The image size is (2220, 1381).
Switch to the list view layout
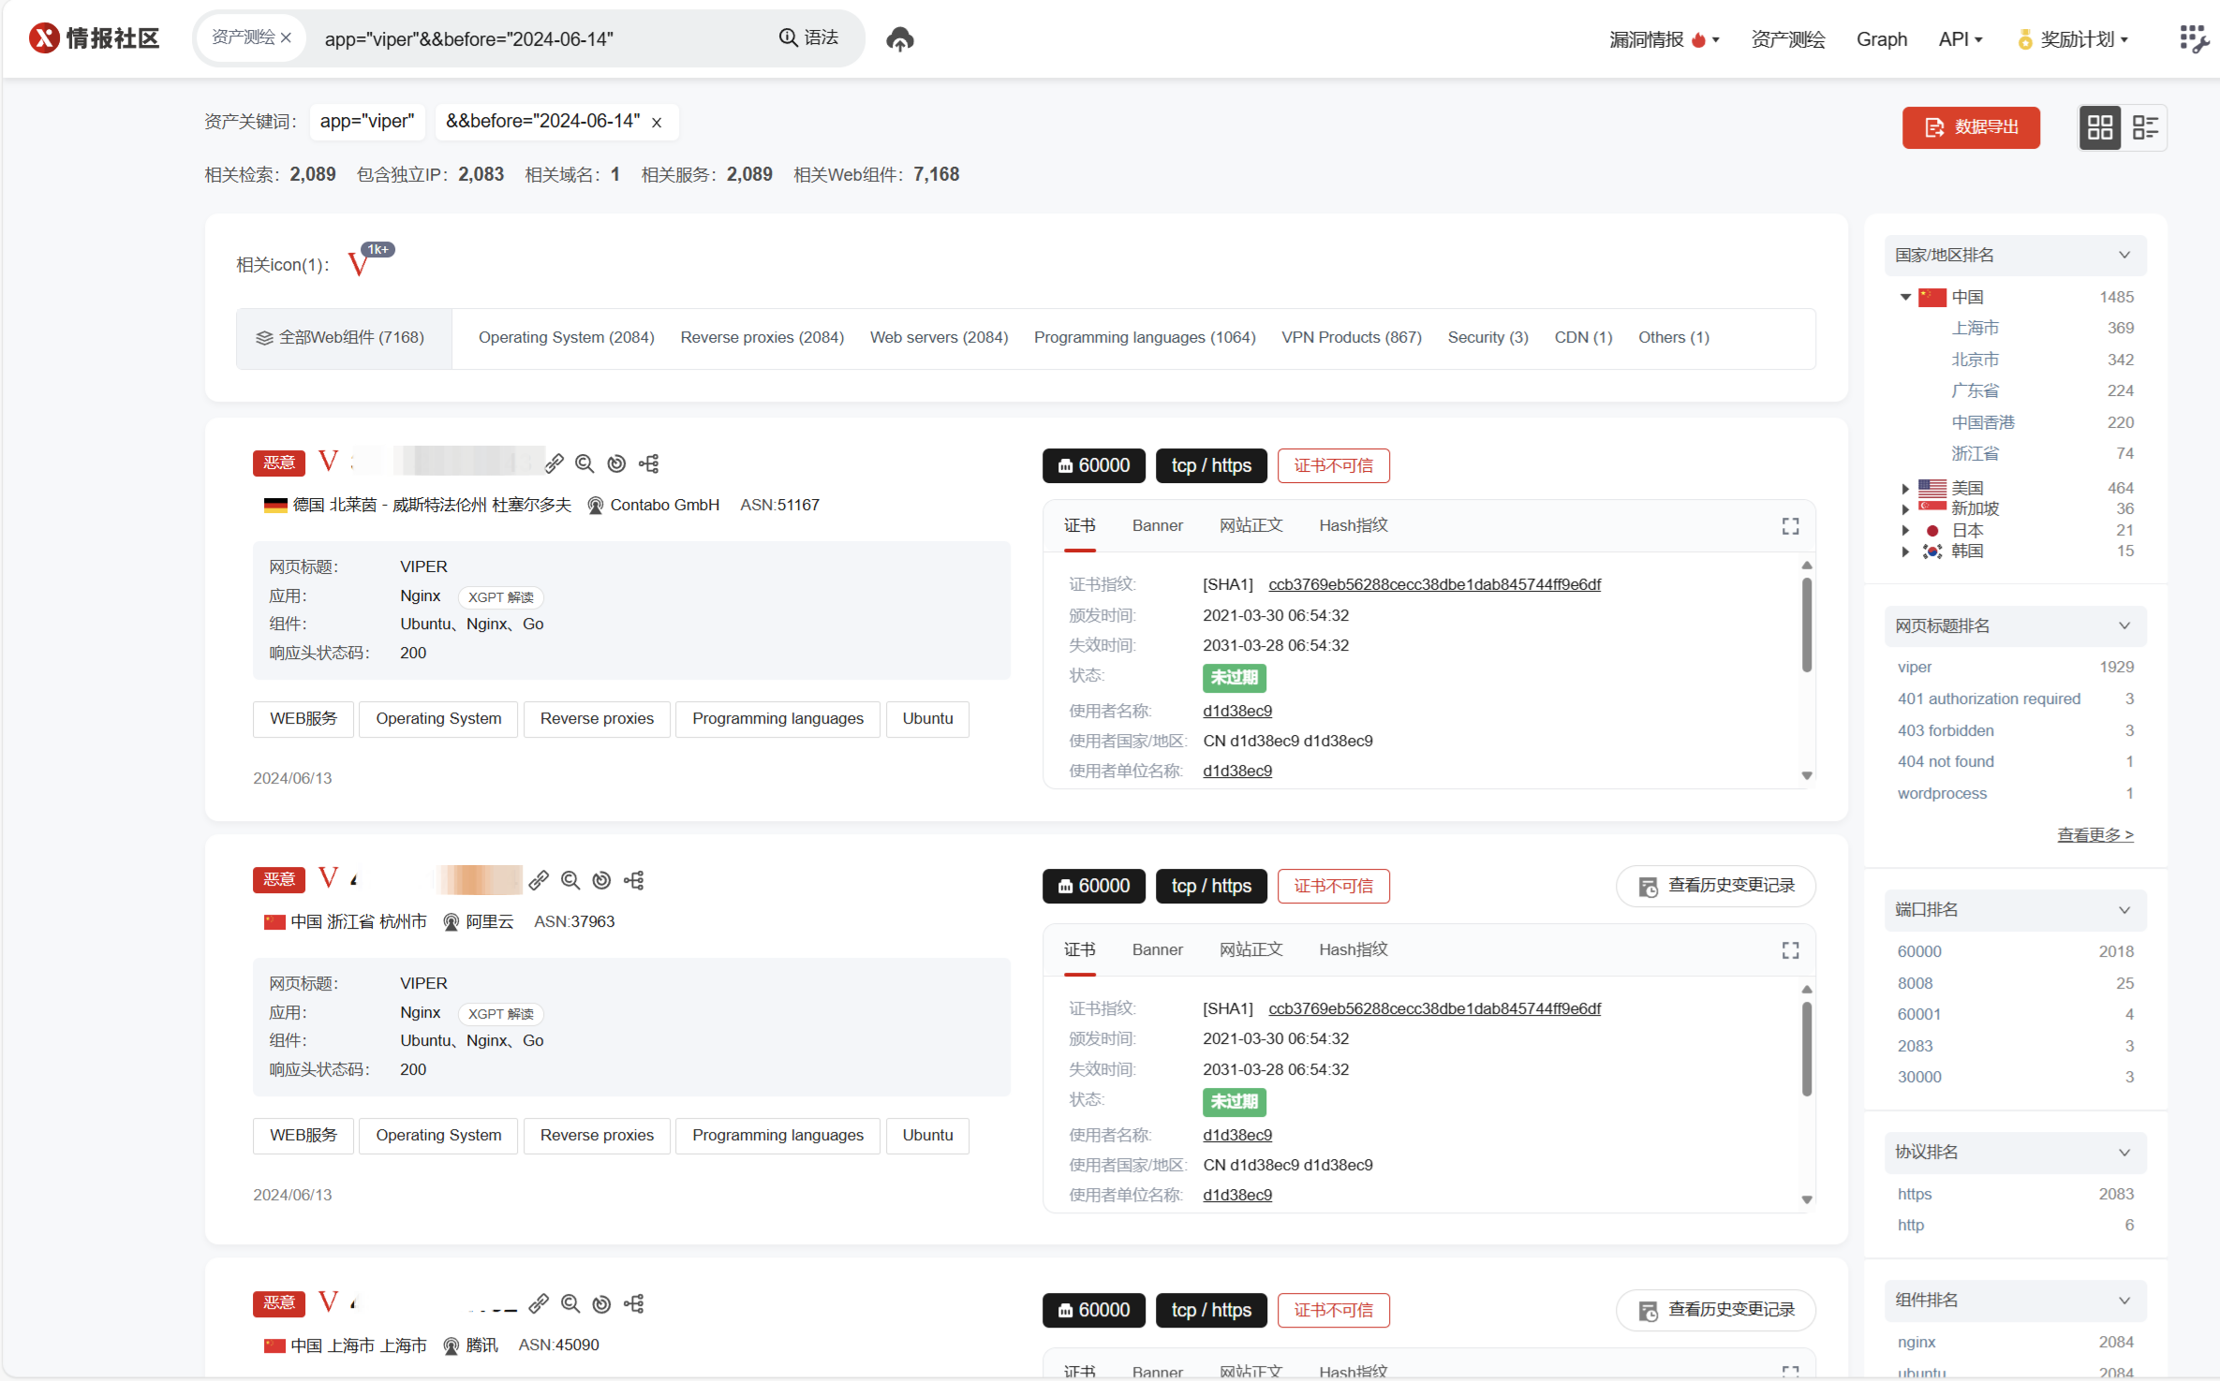[2144, 127]
